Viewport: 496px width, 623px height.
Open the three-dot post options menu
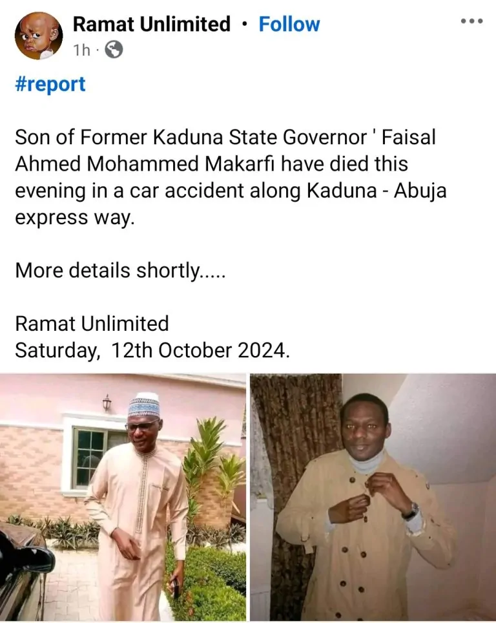pos(471,21)
